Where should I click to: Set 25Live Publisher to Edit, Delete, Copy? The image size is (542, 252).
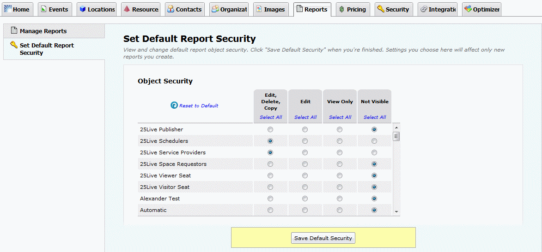pyautogui.click(x=270, y=129)
